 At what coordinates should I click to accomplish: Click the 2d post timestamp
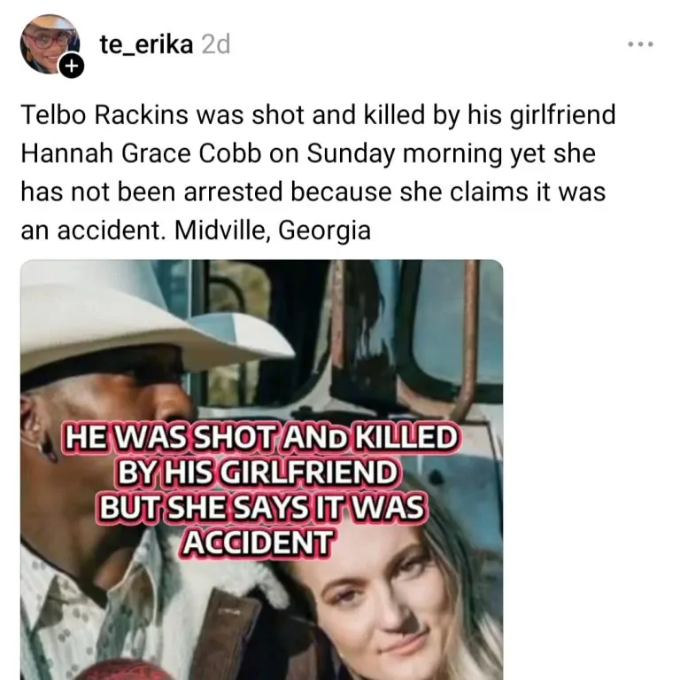pos(215,44)
